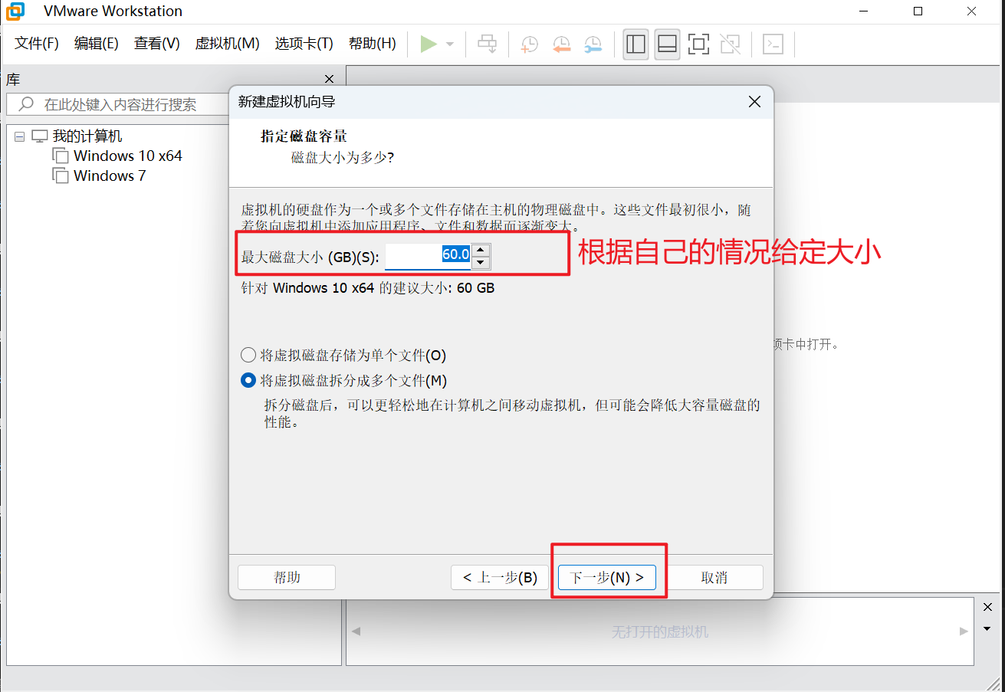Click the 无打开的虚拟机 text
The width and height of the screenshot is (1005, 692).
[x=660, y=632]
